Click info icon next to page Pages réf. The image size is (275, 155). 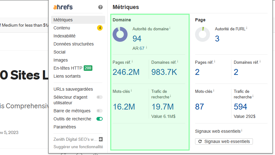214,61
